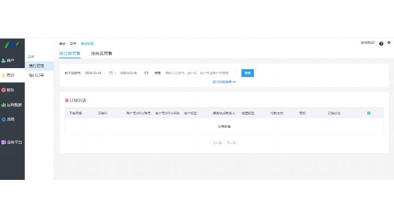Click the 下单日期 column header
The width and height of the screenshot is (394, 218).
pyautogui.click(x=75, y=113)
